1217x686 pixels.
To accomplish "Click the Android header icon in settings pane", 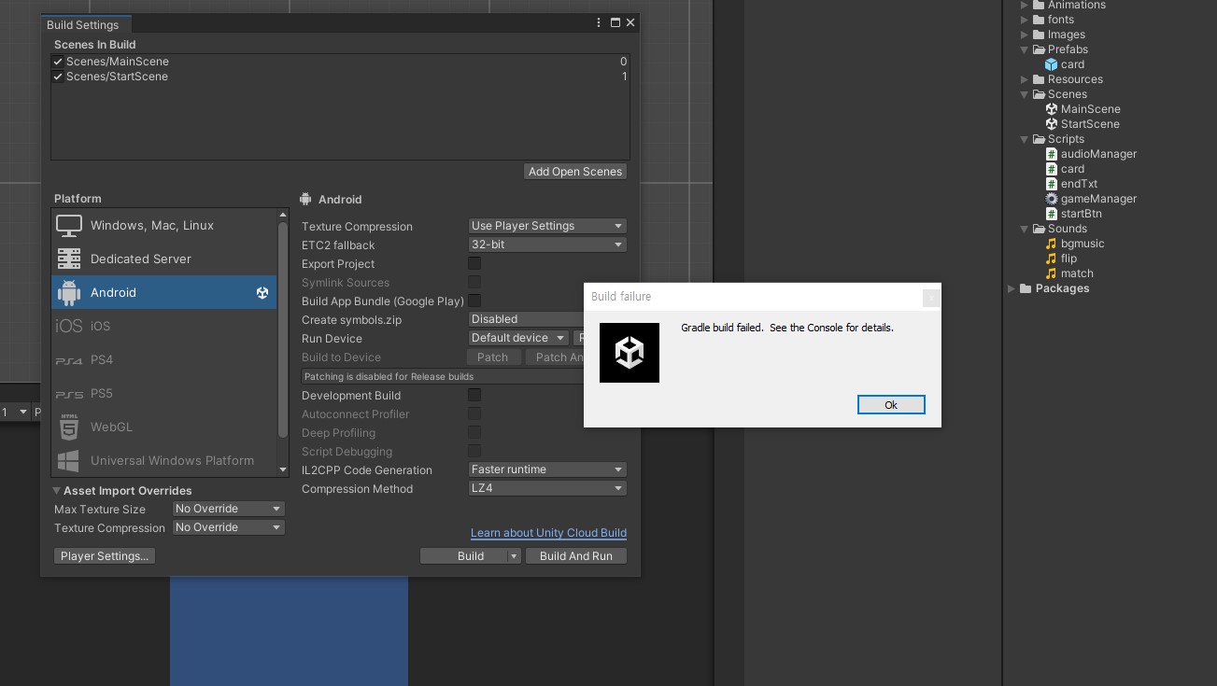I will coord(305,199).
